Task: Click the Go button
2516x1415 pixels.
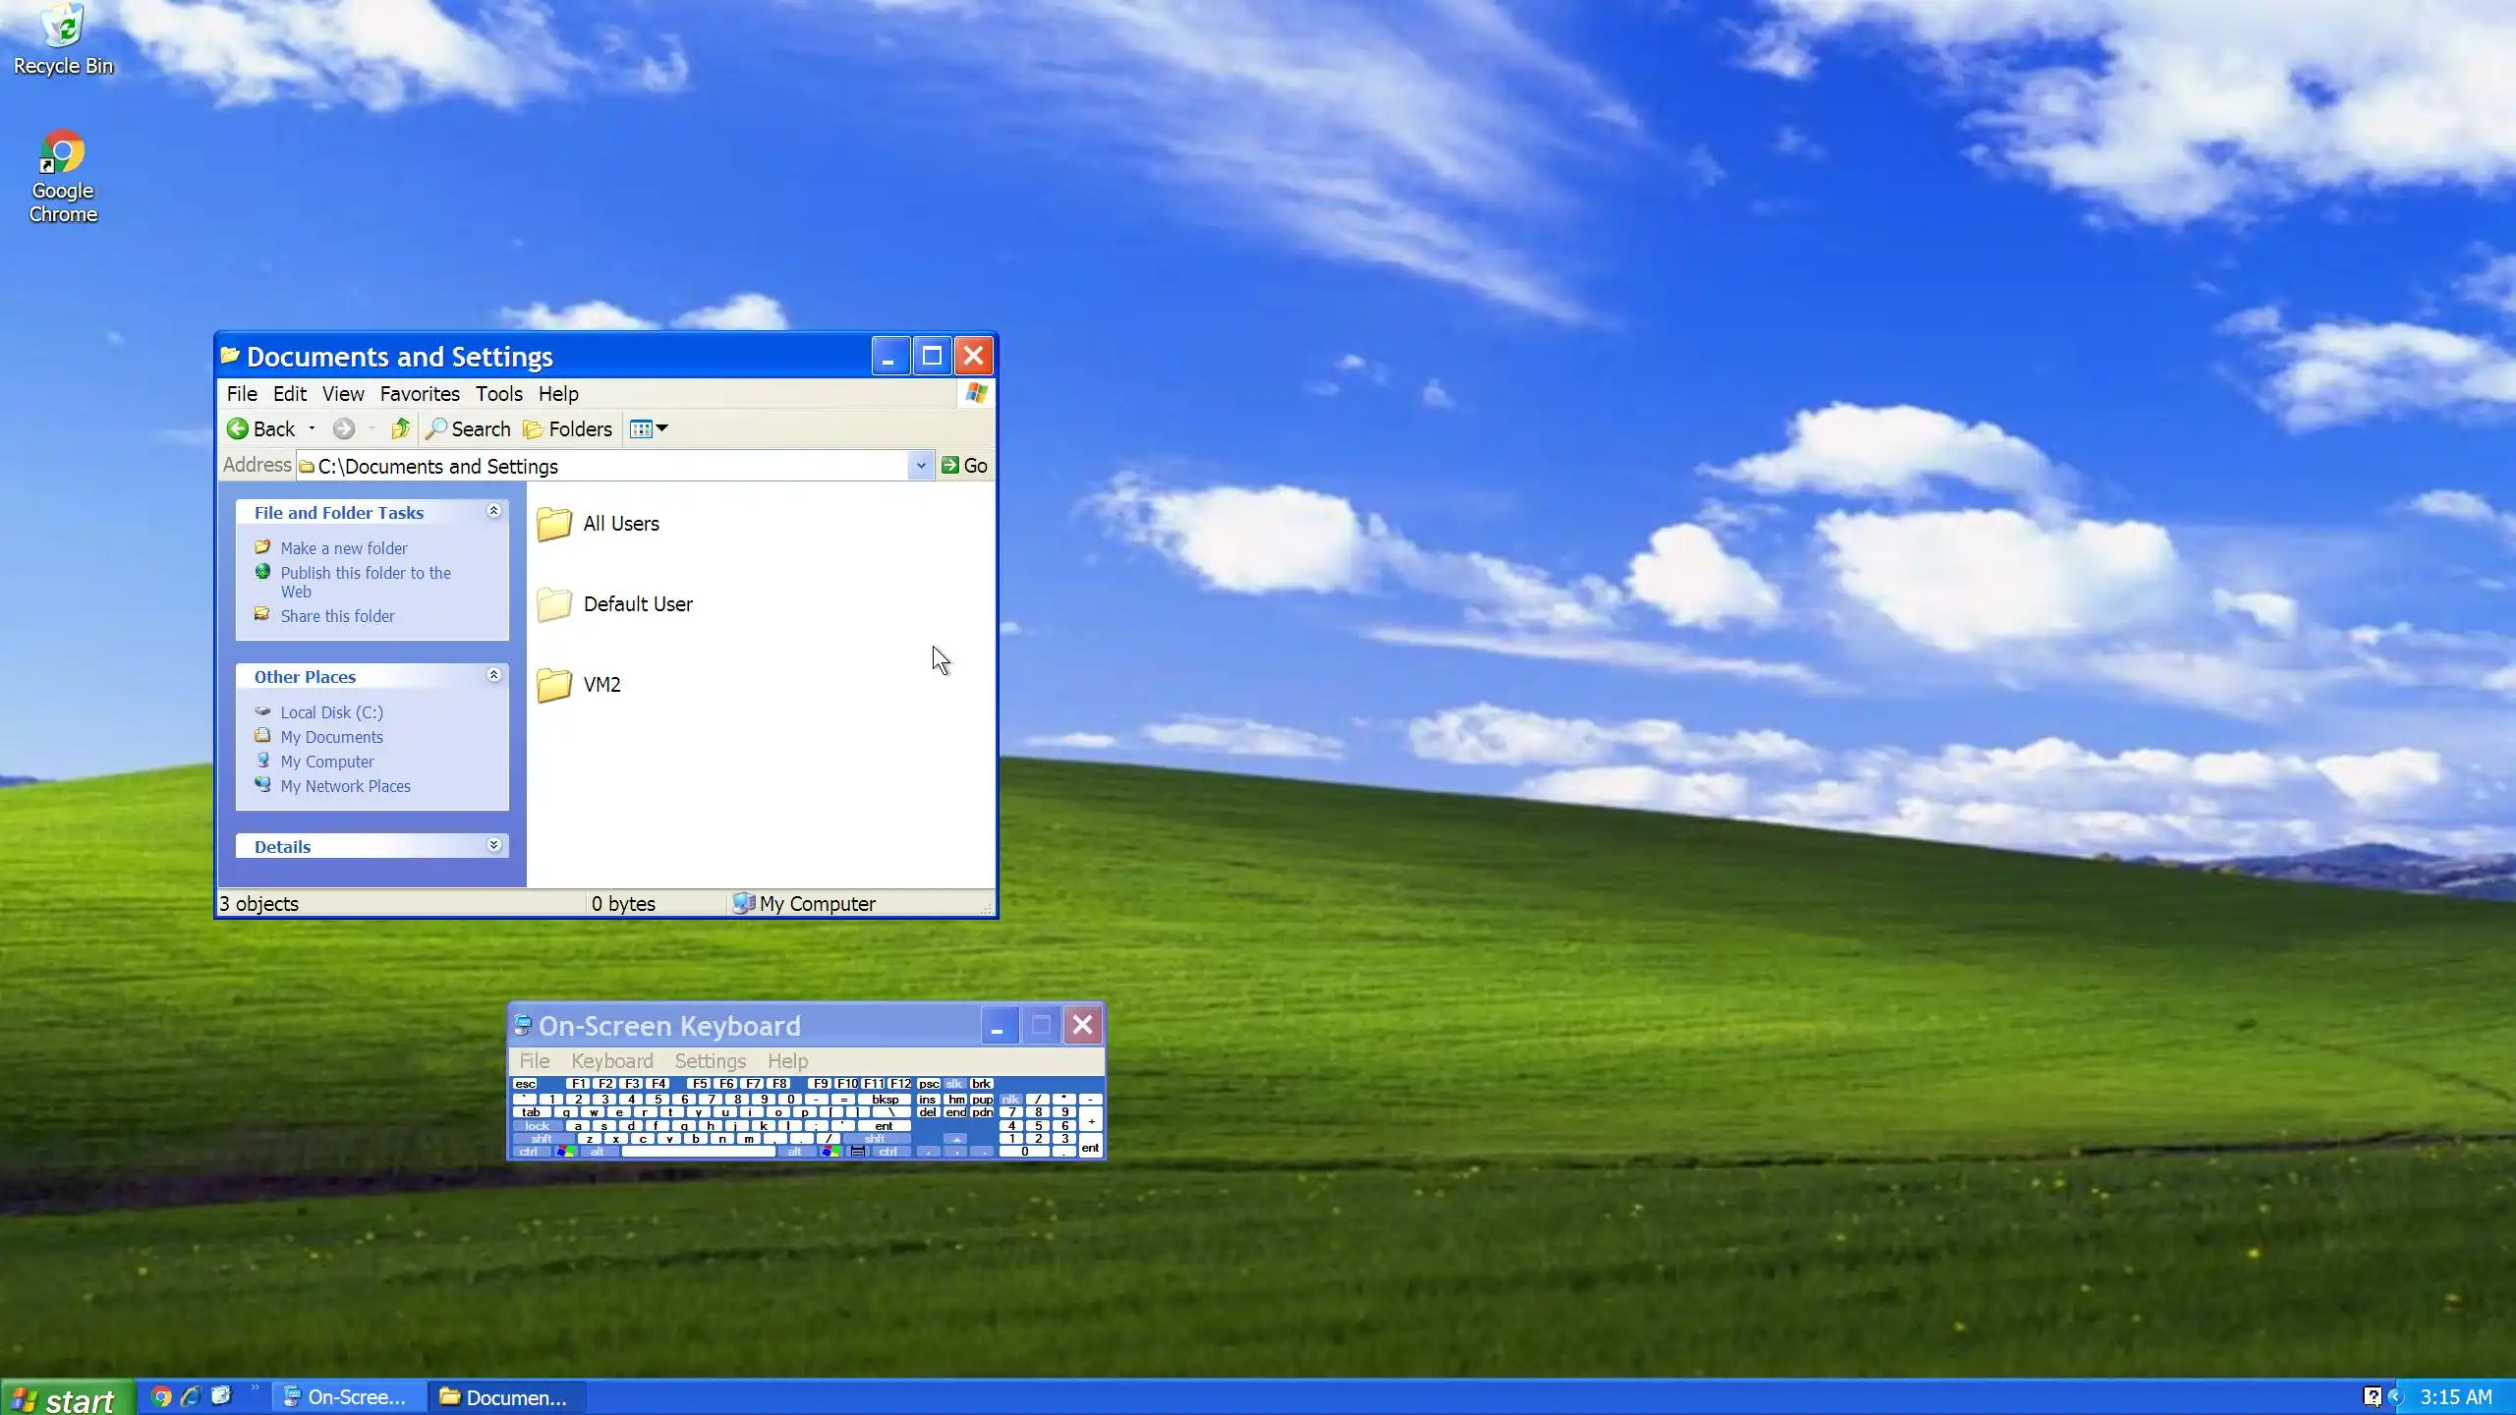Action: (x=964, y=466)
